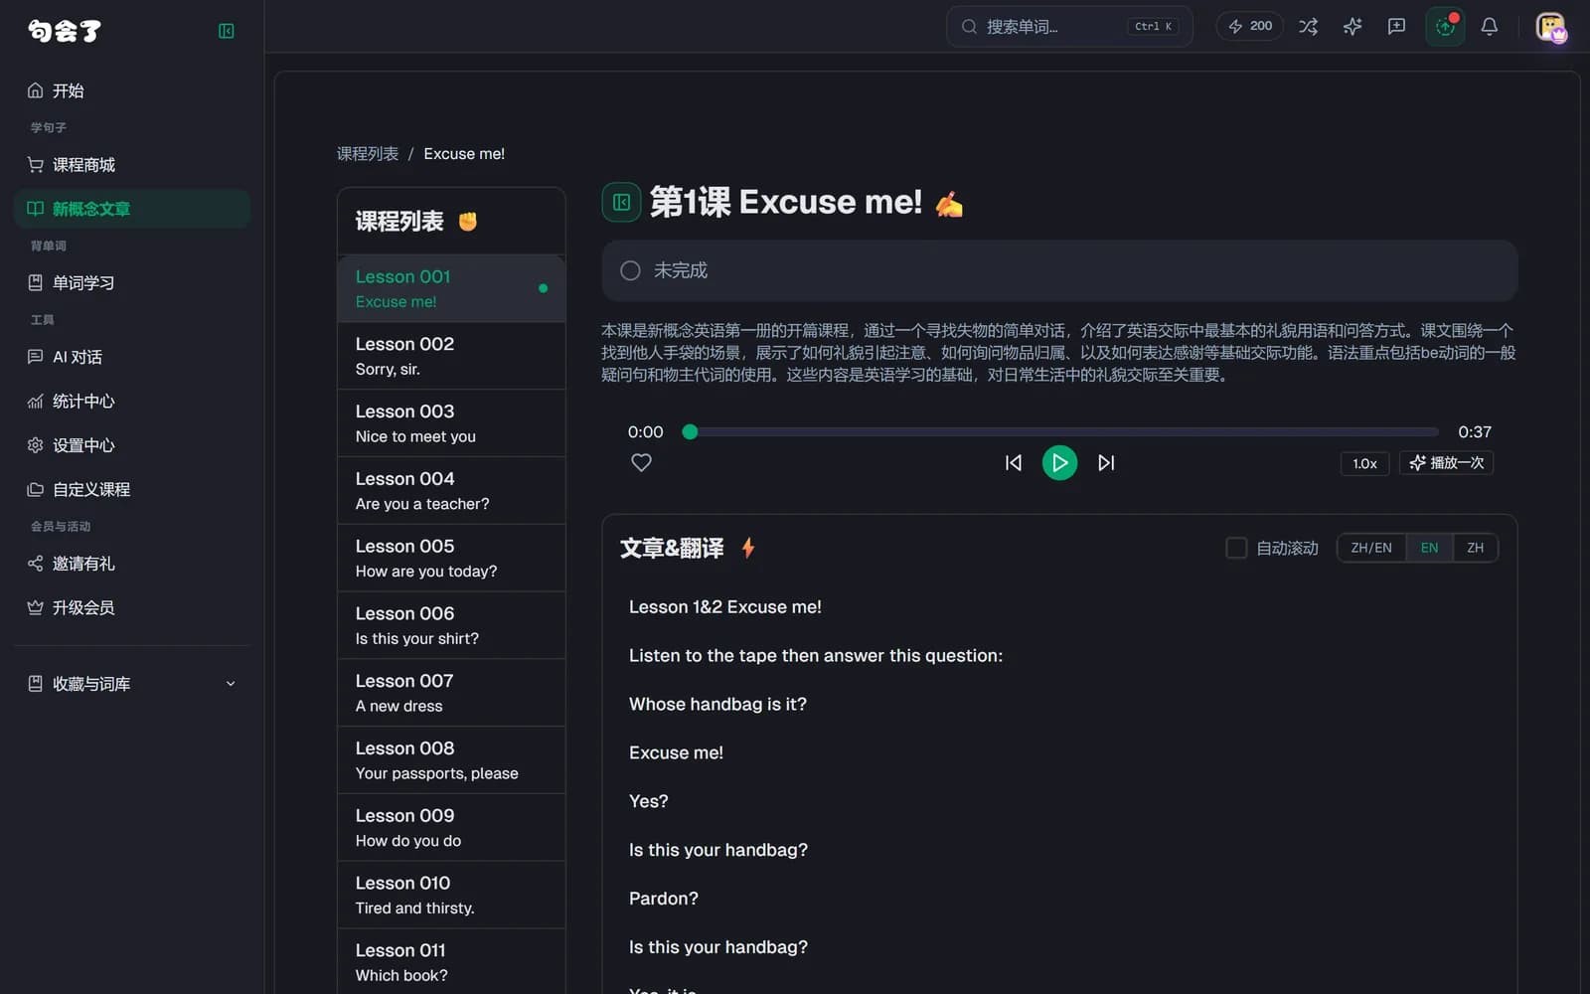Click the 句会了 logo
Screen dimensions: 1590x994
[65, 31]
